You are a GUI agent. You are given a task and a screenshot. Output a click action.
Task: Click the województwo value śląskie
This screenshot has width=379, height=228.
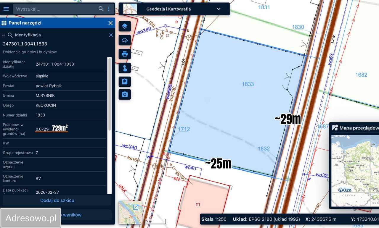click(42, 76)
